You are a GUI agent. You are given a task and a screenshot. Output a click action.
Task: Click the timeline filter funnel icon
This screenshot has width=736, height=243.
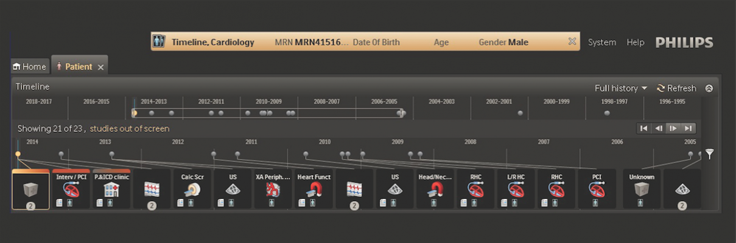pyautogui.click(x=709, y=154)
